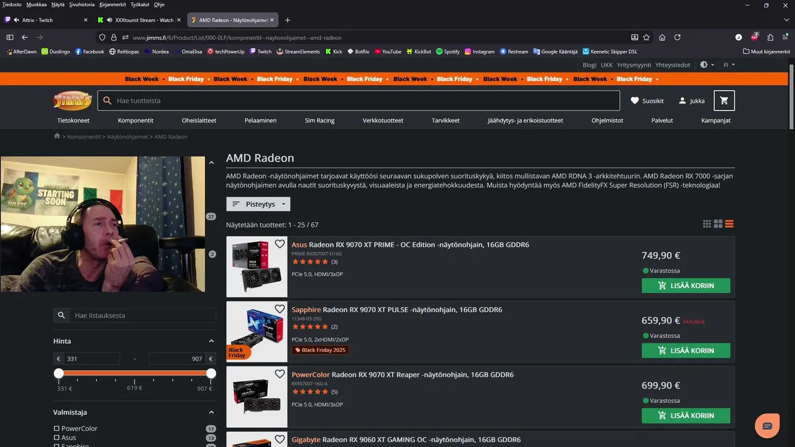The width and height of the screenshot is (795, 447).
Task: Add Sapphire RX 9070 XT PULSE to cart
Action: point(686,350)
